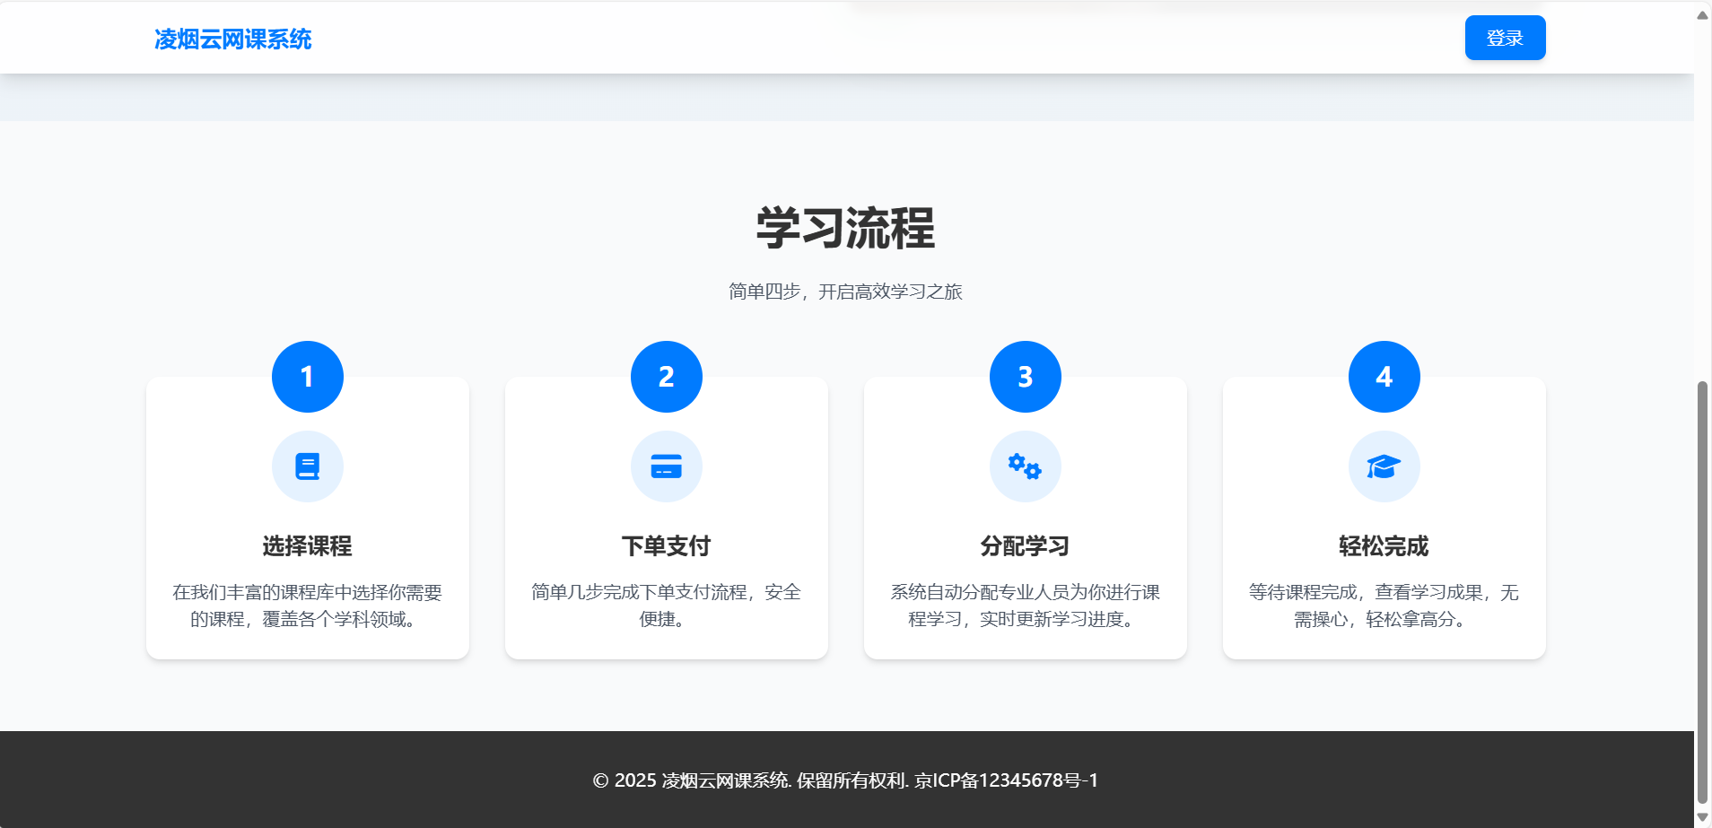Click the 选择课程 card title

coord(308,545)
